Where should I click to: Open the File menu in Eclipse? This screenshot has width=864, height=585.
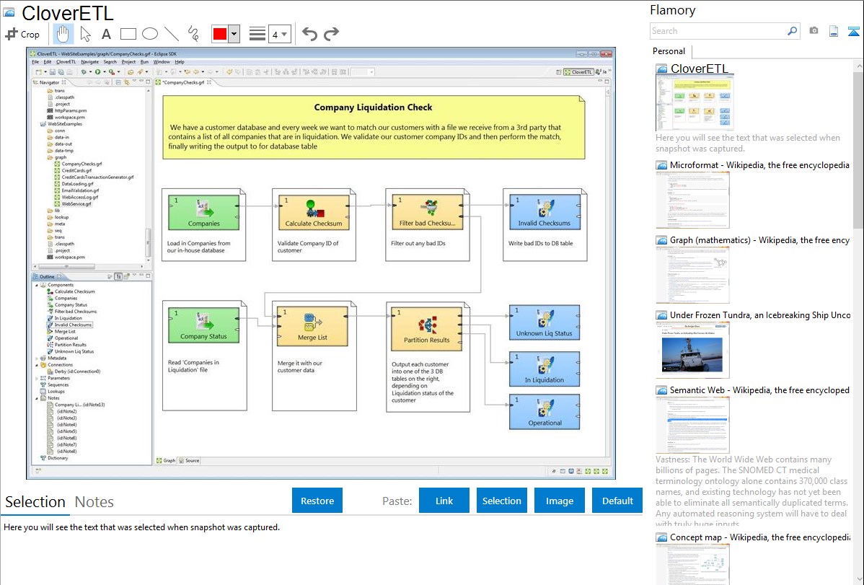click(x=35, y=62)
